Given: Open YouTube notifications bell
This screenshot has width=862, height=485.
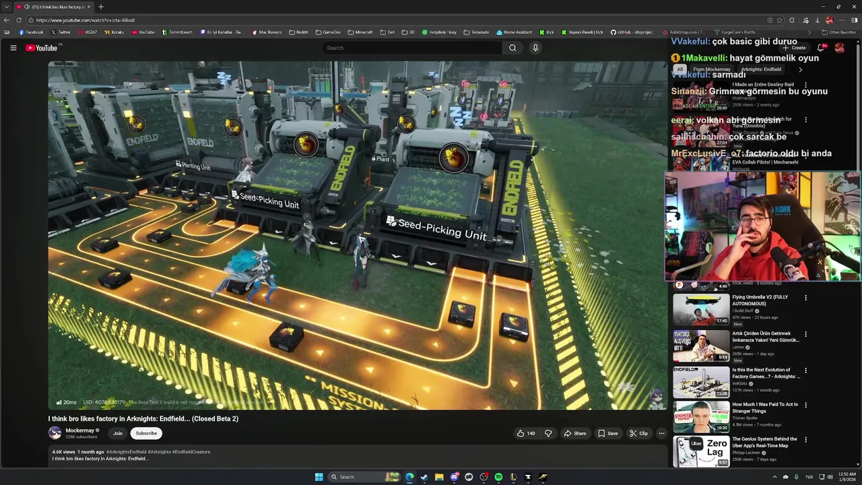Looking at the screenshot, I should pyautogui.click(x=820, y=48).
